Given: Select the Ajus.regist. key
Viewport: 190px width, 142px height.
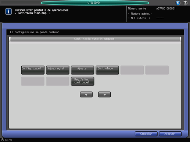Looking at the screenshot, I should (x=58, y=70).
